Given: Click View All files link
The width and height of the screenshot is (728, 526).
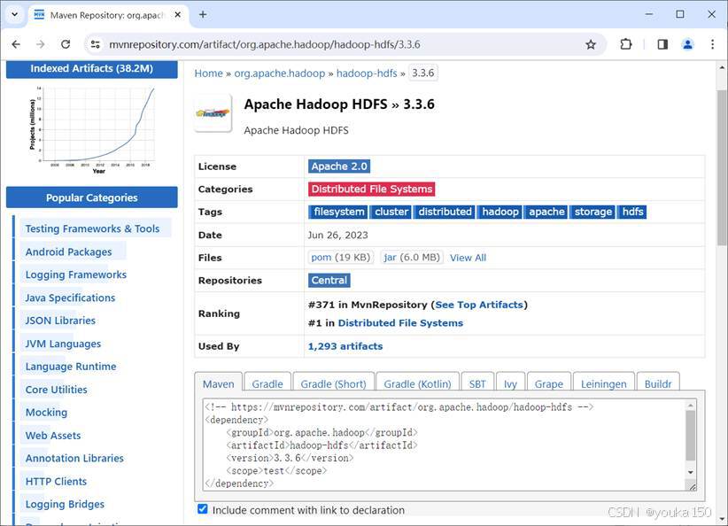Looking at the screenshot, I should tap(468, 258).
